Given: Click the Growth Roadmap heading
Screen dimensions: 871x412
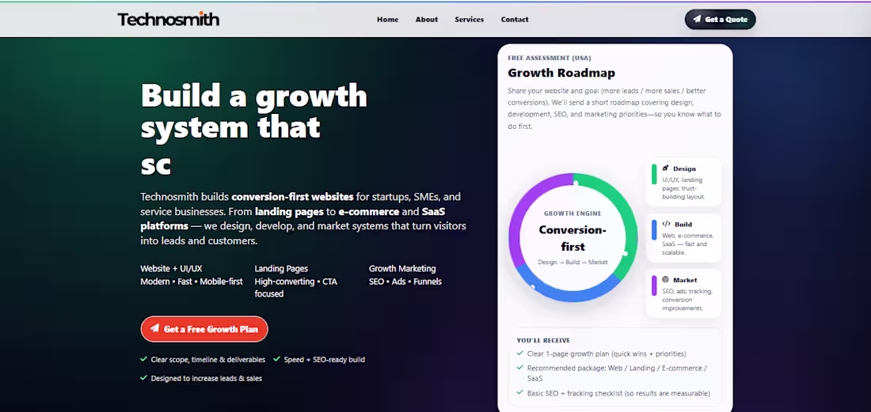Looking at the screenshot, I should 561,74.
